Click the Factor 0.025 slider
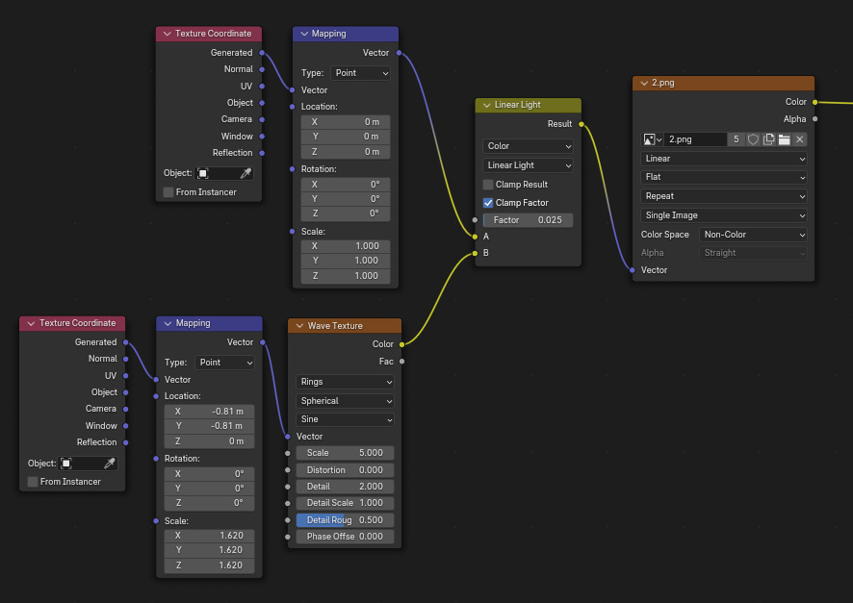The height and width of the screenshot is (603, 853). click(x=528, y=220)
